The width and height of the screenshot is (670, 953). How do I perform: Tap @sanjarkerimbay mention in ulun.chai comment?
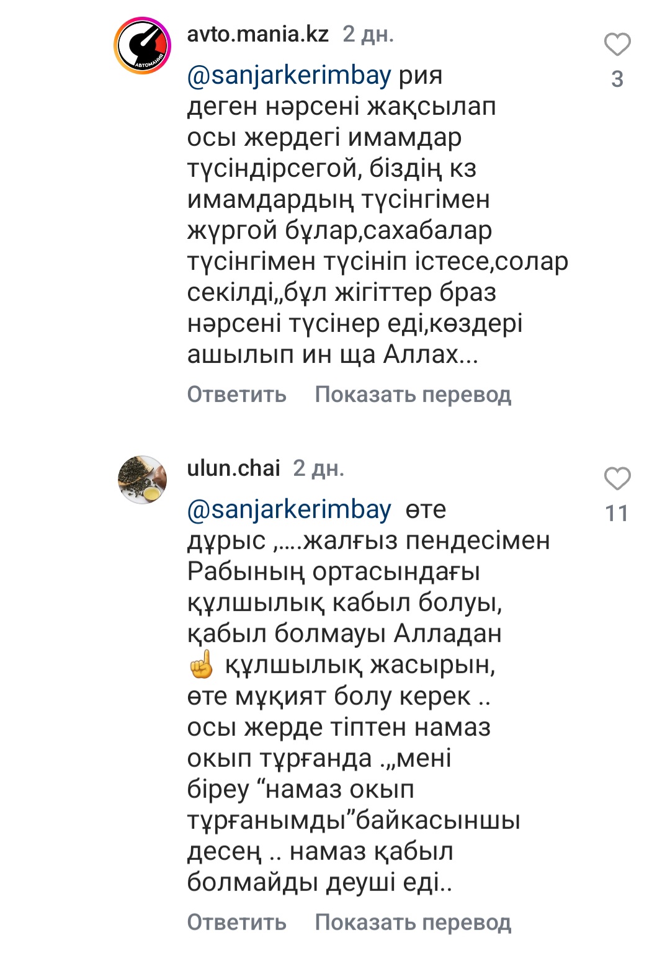click(x=289, y=509)
